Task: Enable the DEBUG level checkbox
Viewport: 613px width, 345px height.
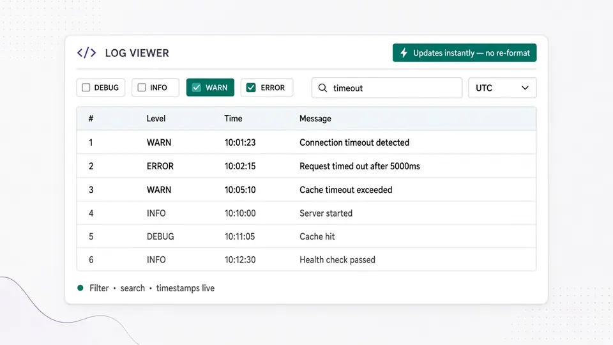Action: tap(86, 88)
